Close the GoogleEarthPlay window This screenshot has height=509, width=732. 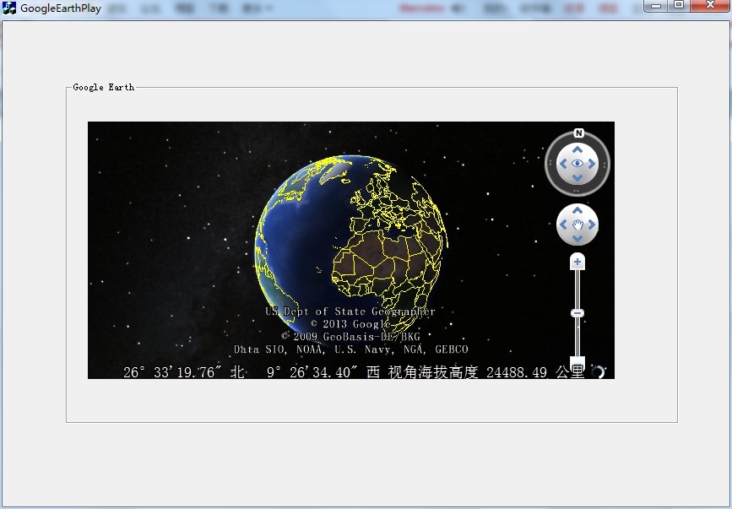[x=710, y=6]
